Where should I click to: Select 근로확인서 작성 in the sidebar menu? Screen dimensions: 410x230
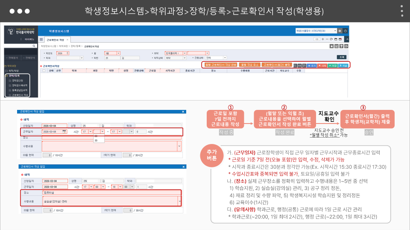pos(20,95)
